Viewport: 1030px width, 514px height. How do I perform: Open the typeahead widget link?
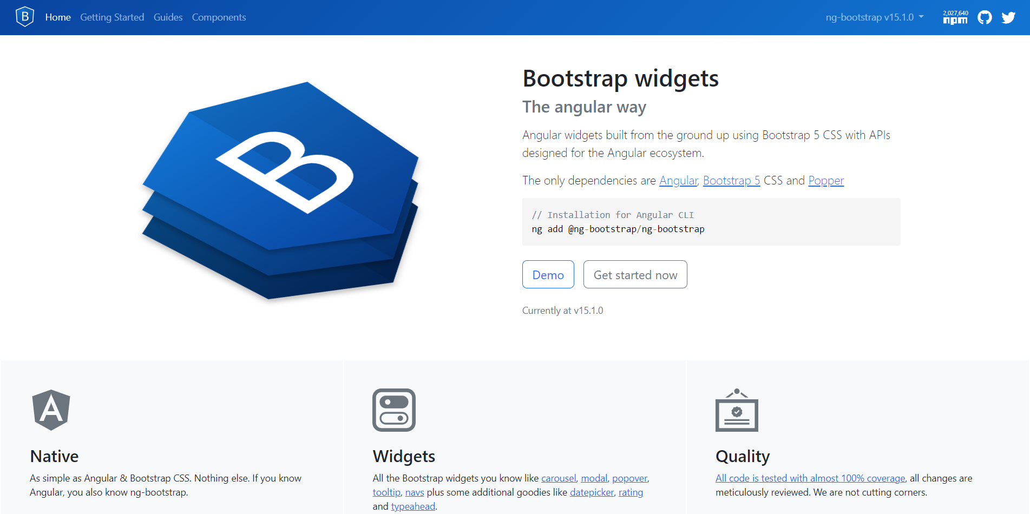point(413,506)
